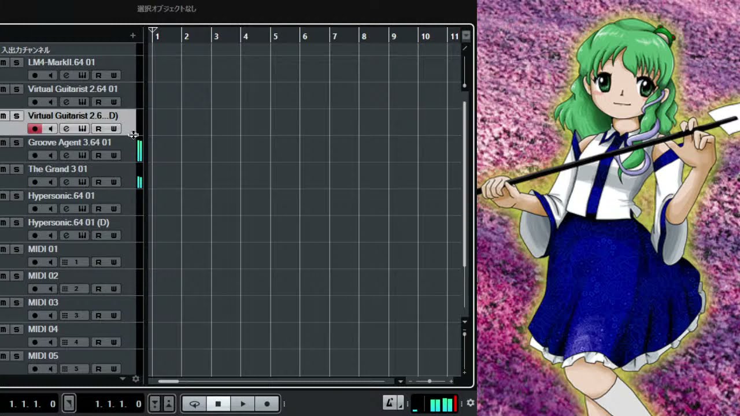Open track list settings gear icon
740x416 pixels.
coord(136,379)
